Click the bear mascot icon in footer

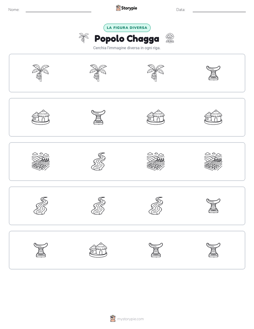tap(113, 319)
